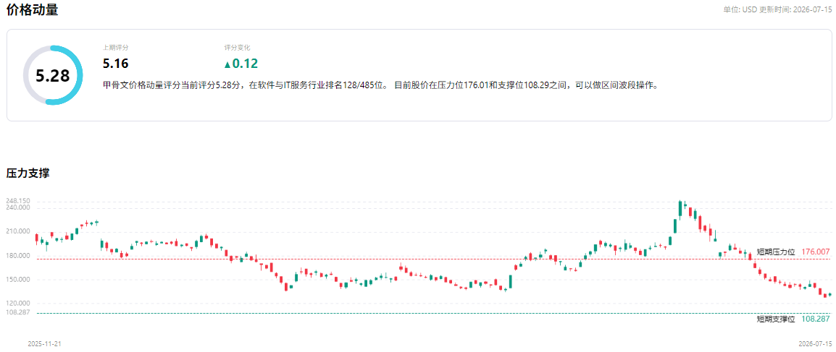Click the last candlestick at chart's right end
The image size is (836, 352).
[x=829, y=294]
